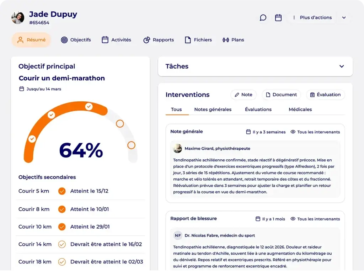Image resolution: width=364 pixels, height=271 pixels.
Task: Click the third checked marker atop progress arc
Action: (89, 107)
